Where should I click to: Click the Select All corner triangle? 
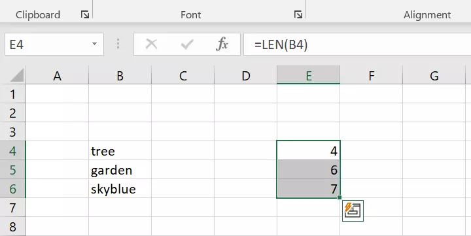(x=17, y=75)
